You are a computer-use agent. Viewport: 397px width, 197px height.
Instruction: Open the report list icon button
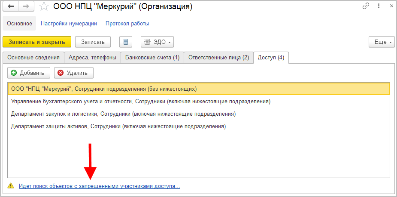(x=126, y=42)
